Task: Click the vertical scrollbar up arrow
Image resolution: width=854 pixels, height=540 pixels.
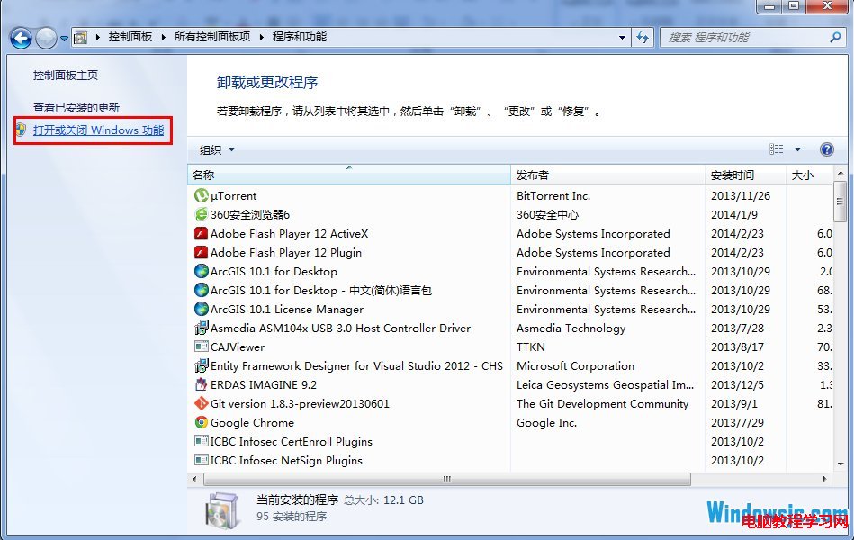Action: coord(840,173)
